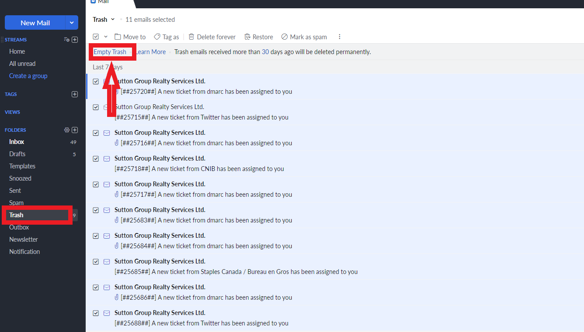This screenshot has height=332, width=584.
Task: Click envelope icon of ticket 25683 email
Action: (x=107, y=210)
